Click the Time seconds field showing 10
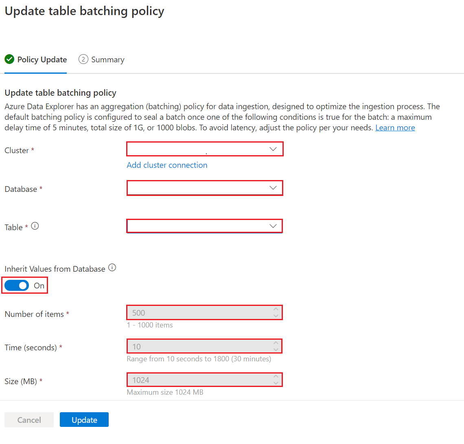Viewport: 464px width, 444px height. 195,346
